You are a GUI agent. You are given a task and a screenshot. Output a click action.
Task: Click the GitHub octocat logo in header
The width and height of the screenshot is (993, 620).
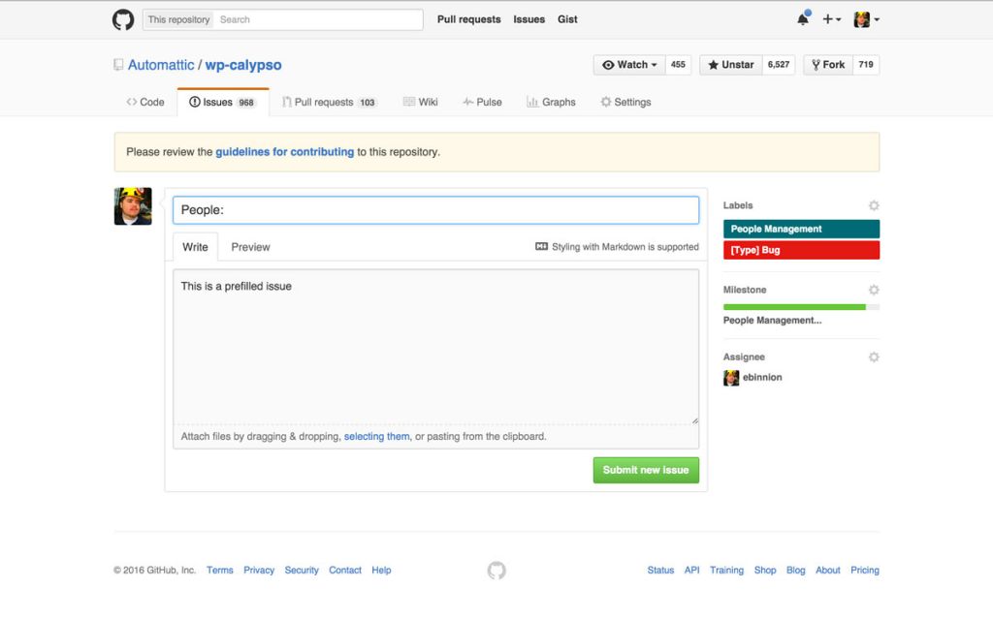point(123,19)
